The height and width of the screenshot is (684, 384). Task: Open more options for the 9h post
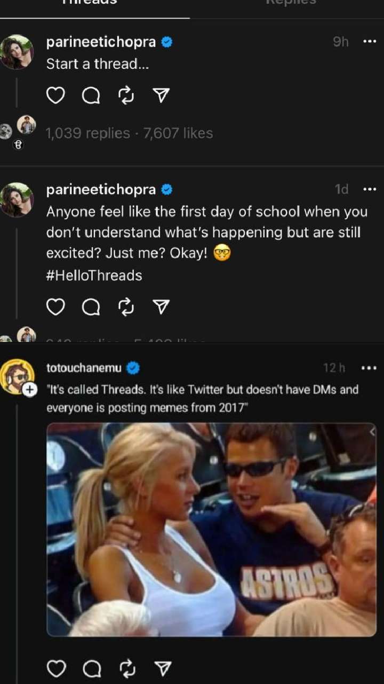coord(370,42)
